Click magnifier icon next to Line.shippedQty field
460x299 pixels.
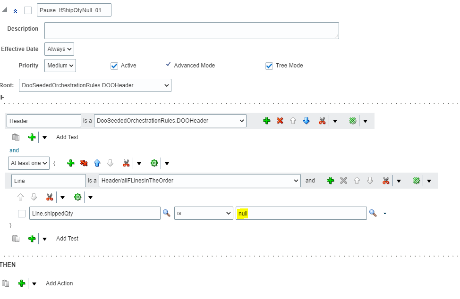coord(167,213)
